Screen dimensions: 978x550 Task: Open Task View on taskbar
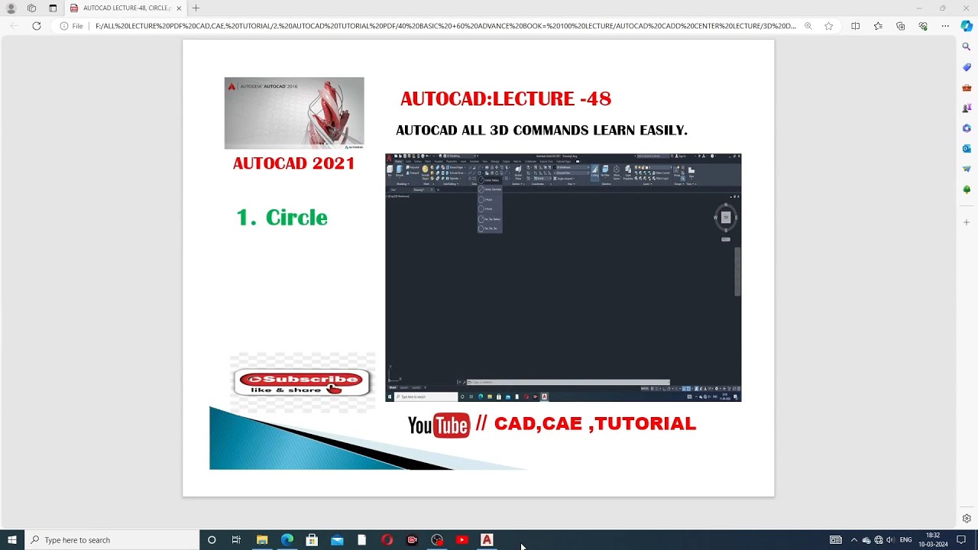236,540
